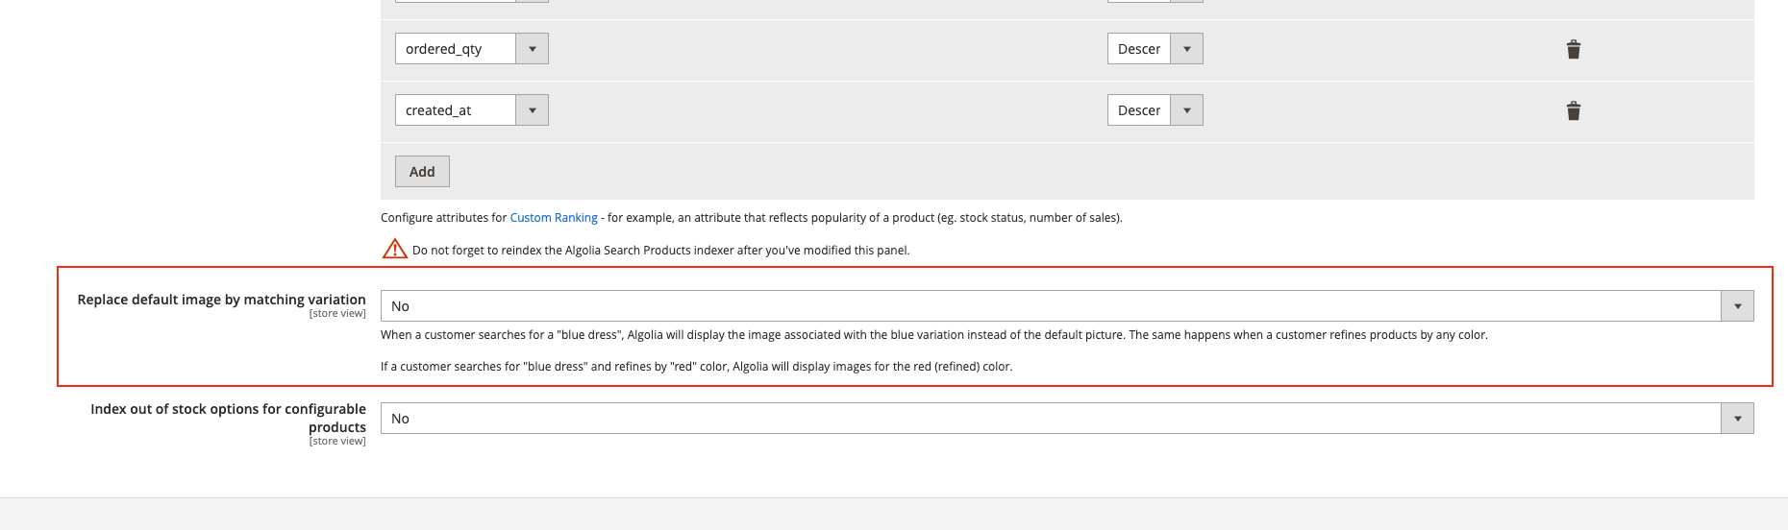Click arrow beside Descer in created_at row

(x=1187, y=110)
